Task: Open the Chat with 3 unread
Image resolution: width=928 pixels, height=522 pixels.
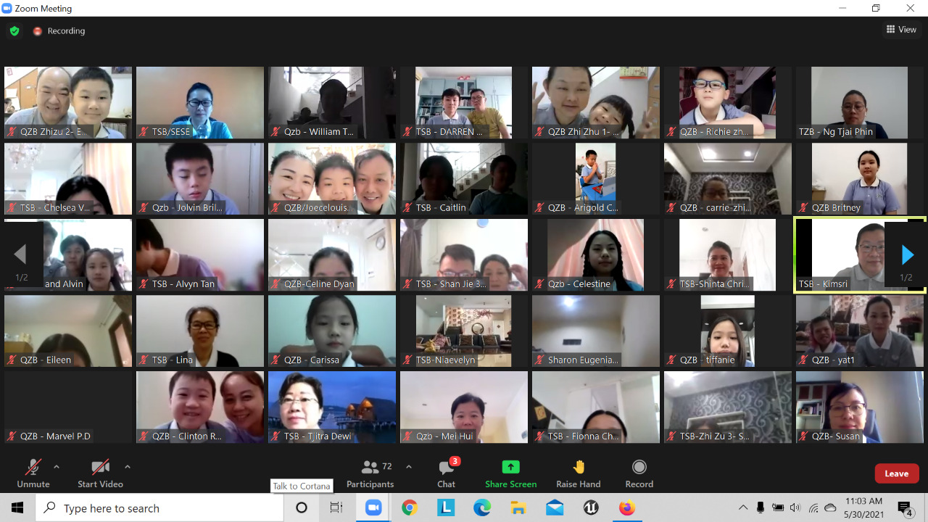Action: click(447, 473)
